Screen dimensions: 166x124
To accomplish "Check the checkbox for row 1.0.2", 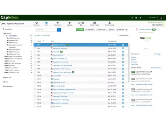I will 35,48.
